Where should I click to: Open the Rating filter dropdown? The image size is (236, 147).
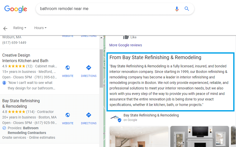coord(20,28)
